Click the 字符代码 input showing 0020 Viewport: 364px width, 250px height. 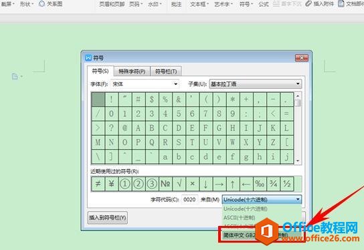(189, 199)
